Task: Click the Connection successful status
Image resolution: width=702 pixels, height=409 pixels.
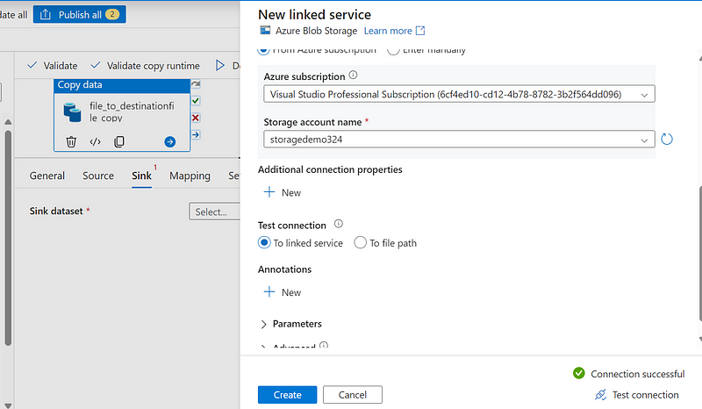Action: [x=628, y=374]
